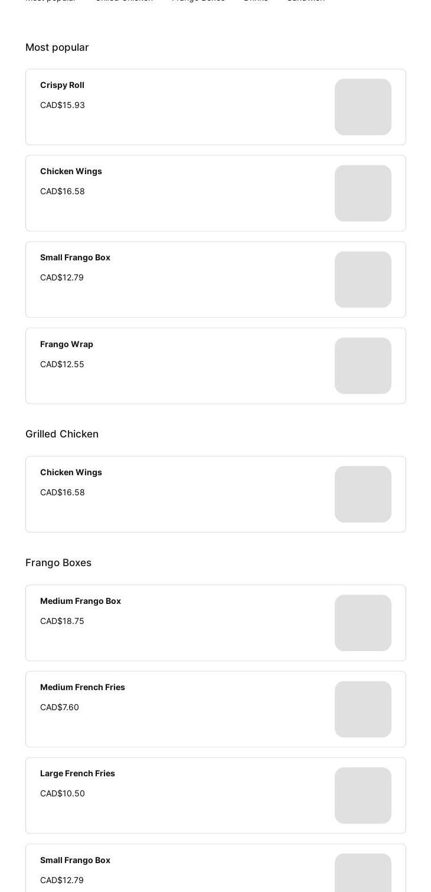Choose the Large French Fries title
The image size is (431, 892).
point(77,773)
